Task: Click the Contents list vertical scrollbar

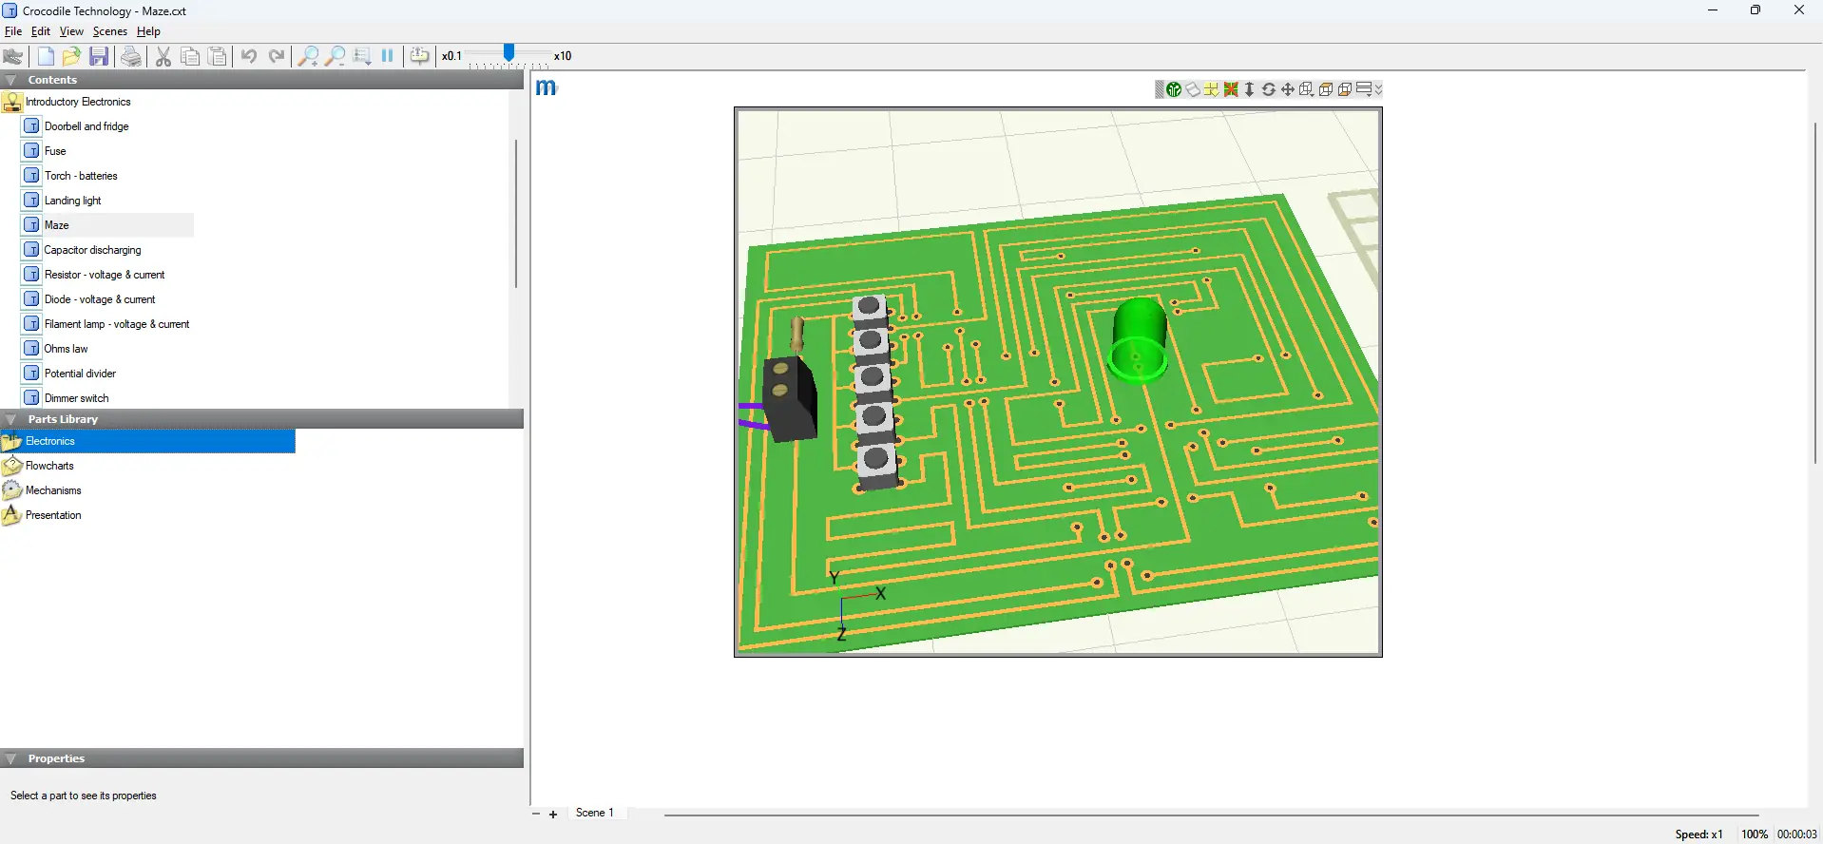Action: pyautogui.click(x=516, y=213)
